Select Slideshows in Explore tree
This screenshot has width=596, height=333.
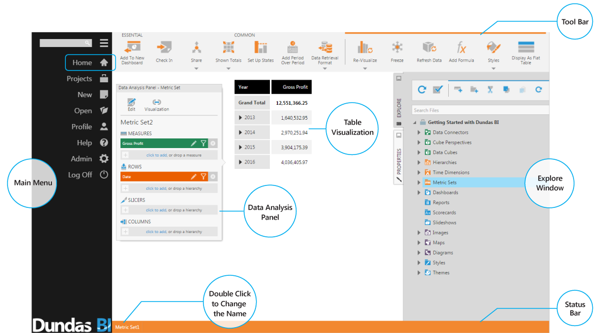coord(444,223)
